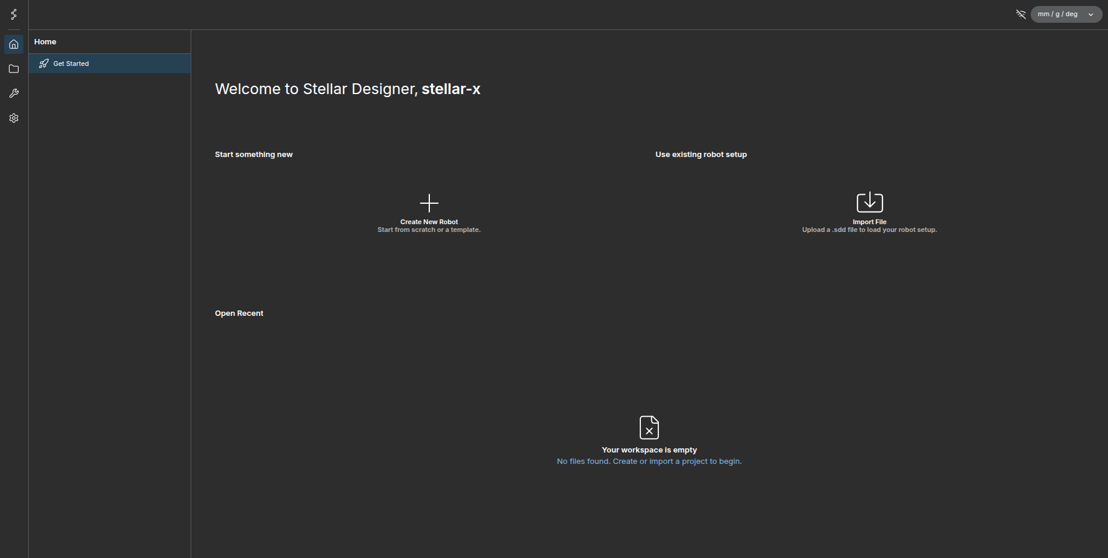Click the 'Upload a .sdd file' description
Image resolution: width=1108 pixels, height=558 pixels.
[x=869, y=230]
